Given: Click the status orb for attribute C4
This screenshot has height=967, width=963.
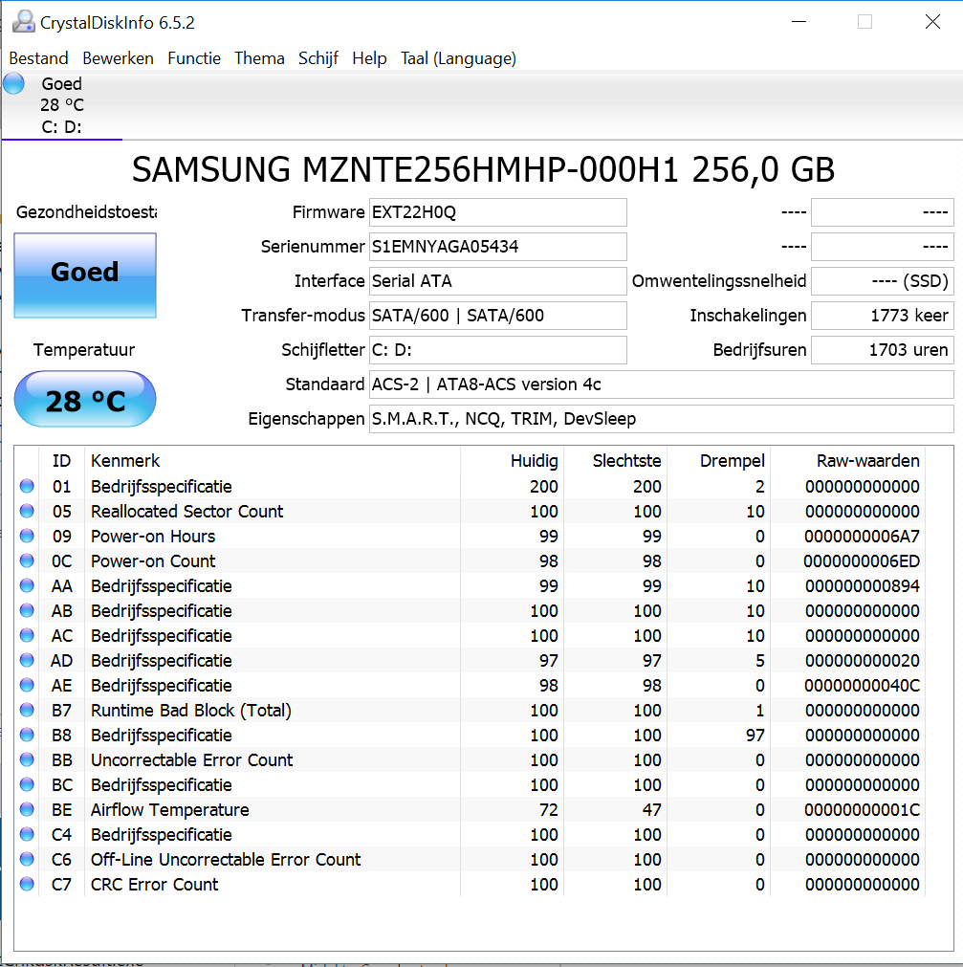Looking at the screenshot, I should tap(27, 834).
